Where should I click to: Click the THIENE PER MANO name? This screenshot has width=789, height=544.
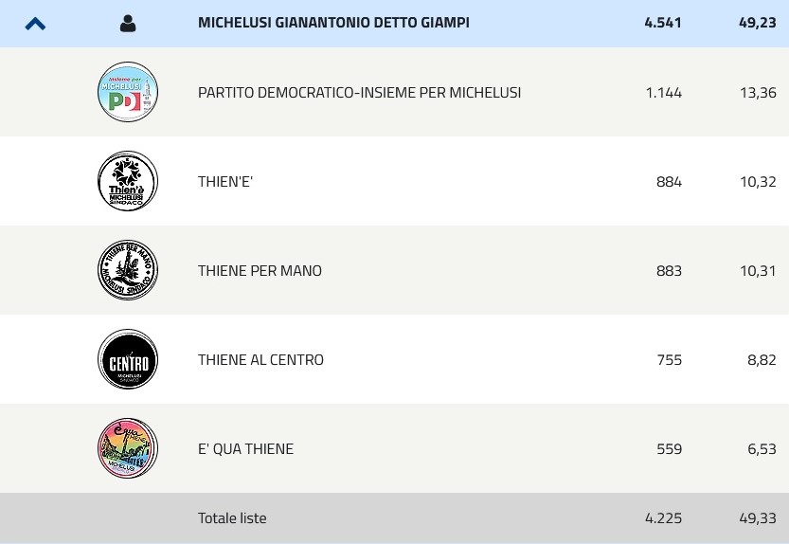pyautogui.click(x=260, y=271)
